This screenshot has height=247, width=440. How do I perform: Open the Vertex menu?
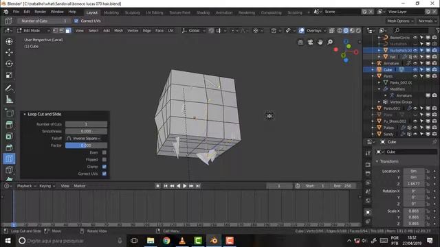[133, 30]
